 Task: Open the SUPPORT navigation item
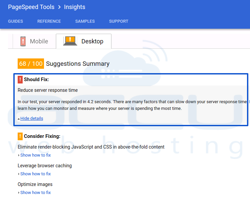coord(119,21)
